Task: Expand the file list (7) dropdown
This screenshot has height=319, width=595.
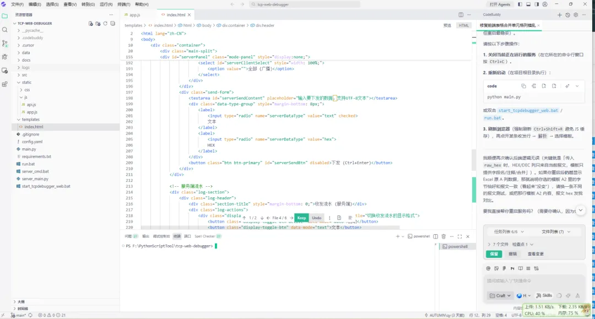Action: [556, 231]
